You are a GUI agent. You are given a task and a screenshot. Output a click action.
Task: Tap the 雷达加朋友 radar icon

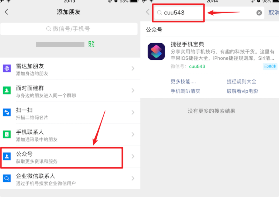click(x=7, y=68)
